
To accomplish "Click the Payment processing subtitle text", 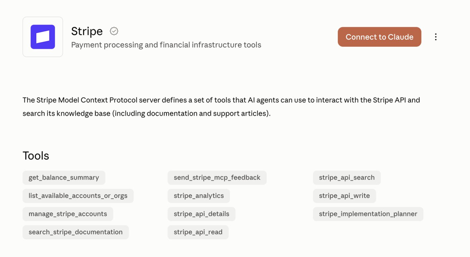I will [166, 45].
